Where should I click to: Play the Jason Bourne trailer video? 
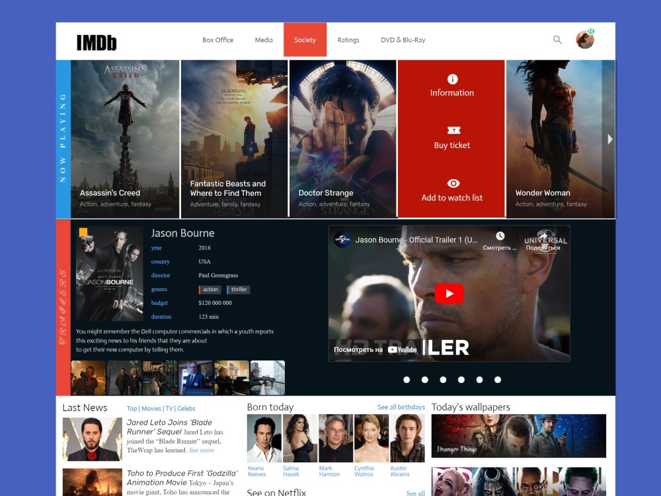pos(449,294)
